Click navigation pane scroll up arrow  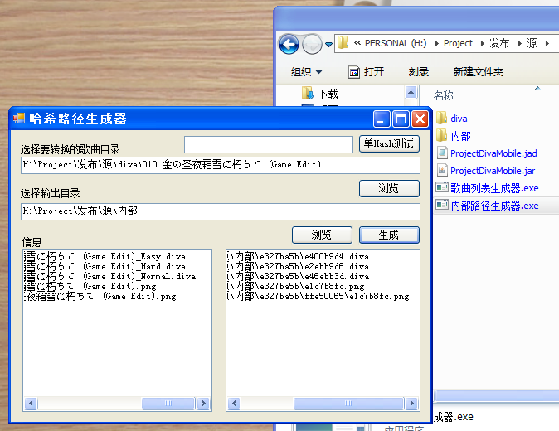pos(411,93)
